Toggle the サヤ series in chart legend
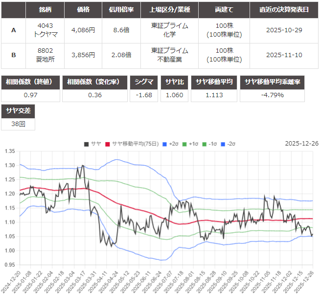320x296 pixels. [x=92, y=144]
